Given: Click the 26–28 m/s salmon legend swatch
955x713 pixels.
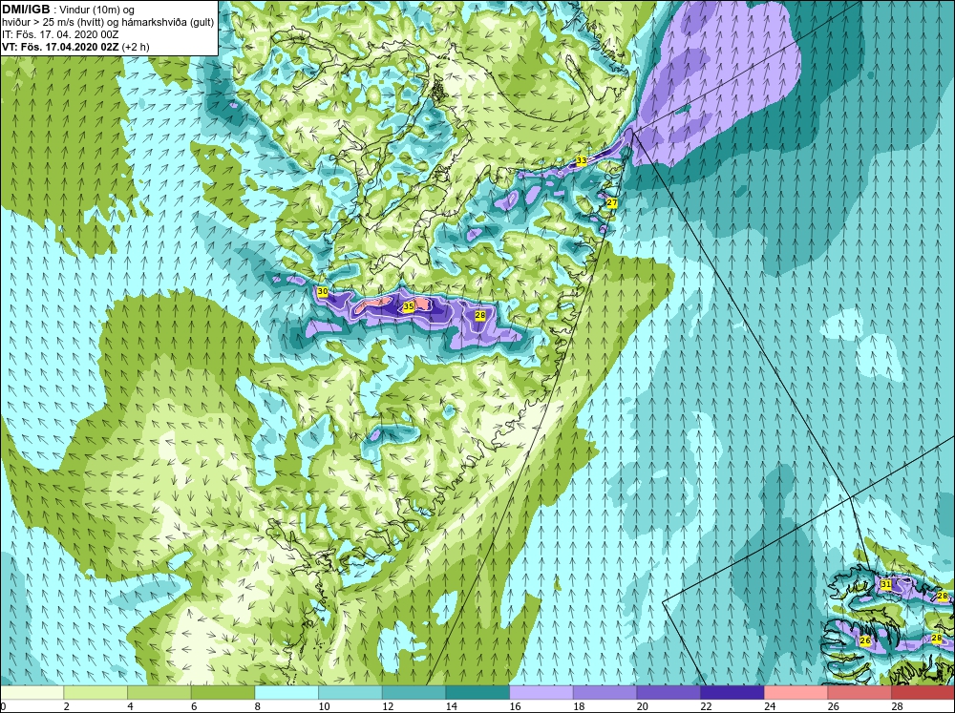Looking at the screenshot, I should tap(859, 692).
